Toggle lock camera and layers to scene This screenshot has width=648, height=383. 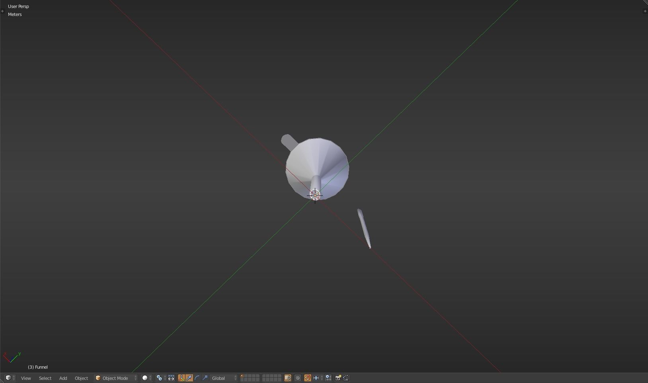click(x=288, y=378)
